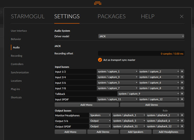Click the Add Headphones button

click(168, 132)
